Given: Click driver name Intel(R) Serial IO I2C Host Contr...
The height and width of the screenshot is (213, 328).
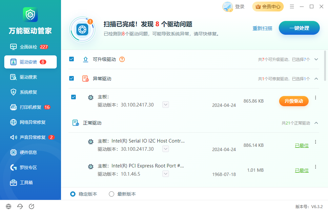Looking at the screenshot, I should 148,141.
